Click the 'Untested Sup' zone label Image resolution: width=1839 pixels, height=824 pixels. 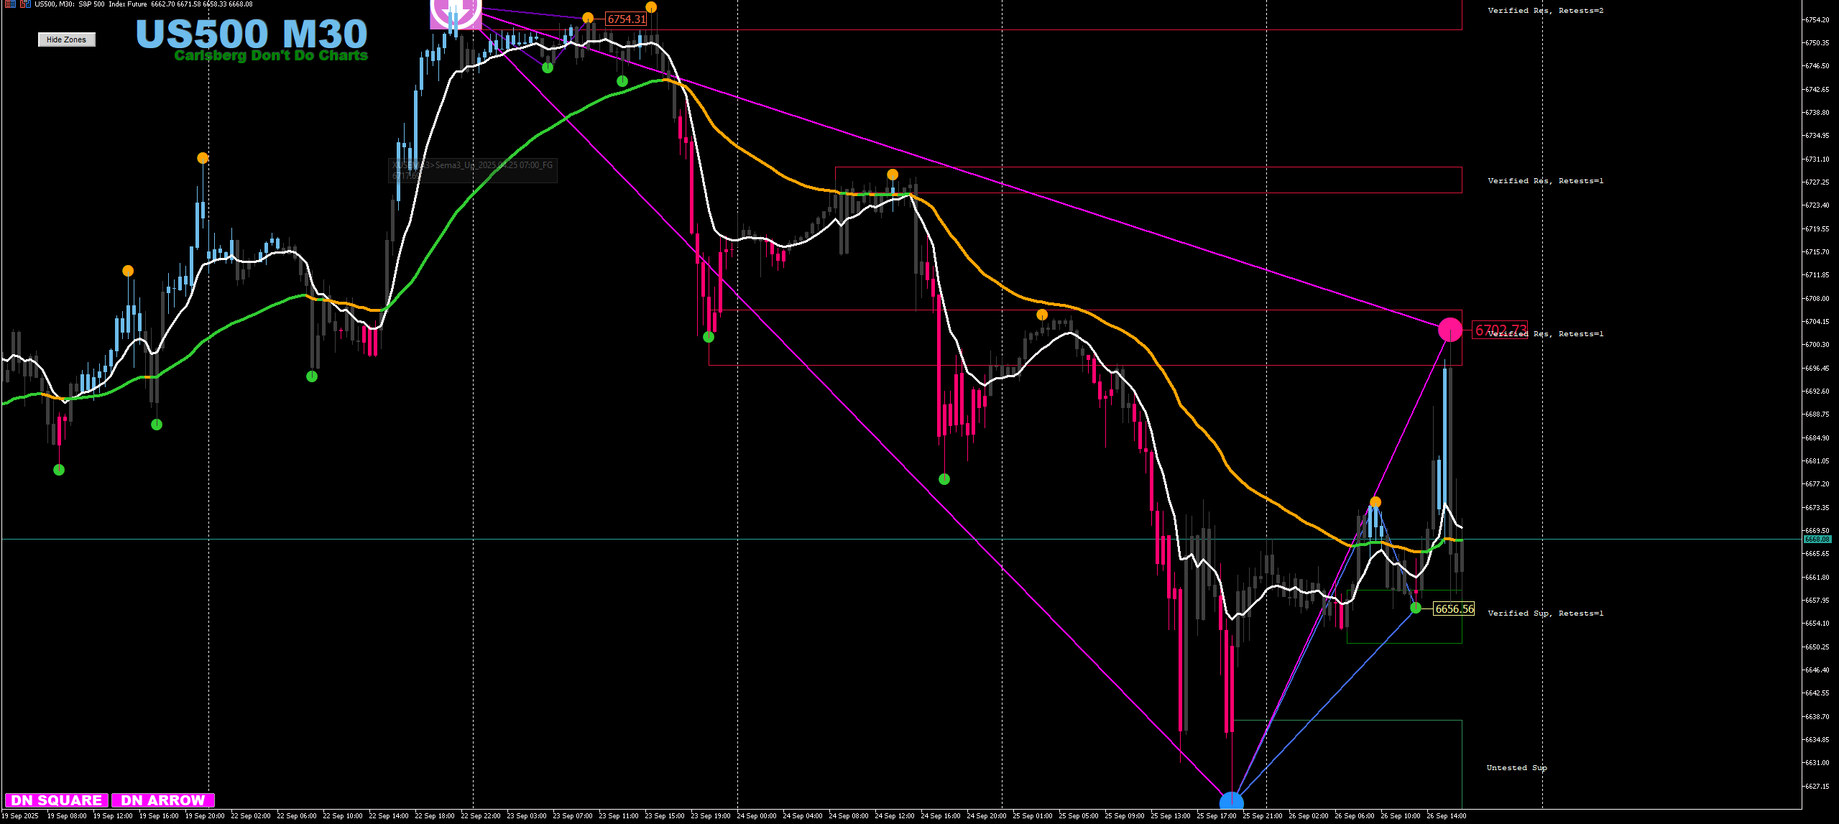point(1516,768)
